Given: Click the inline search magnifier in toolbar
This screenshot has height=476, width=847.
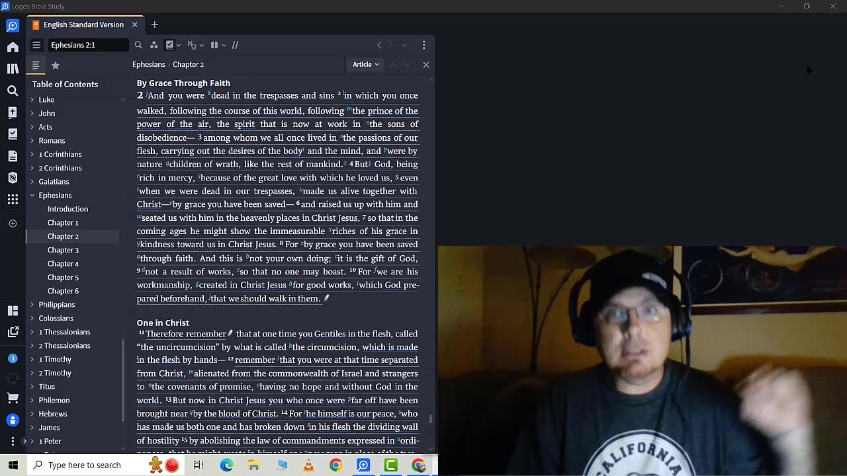Looking at the screenshot, I should [x=138, y=45].
